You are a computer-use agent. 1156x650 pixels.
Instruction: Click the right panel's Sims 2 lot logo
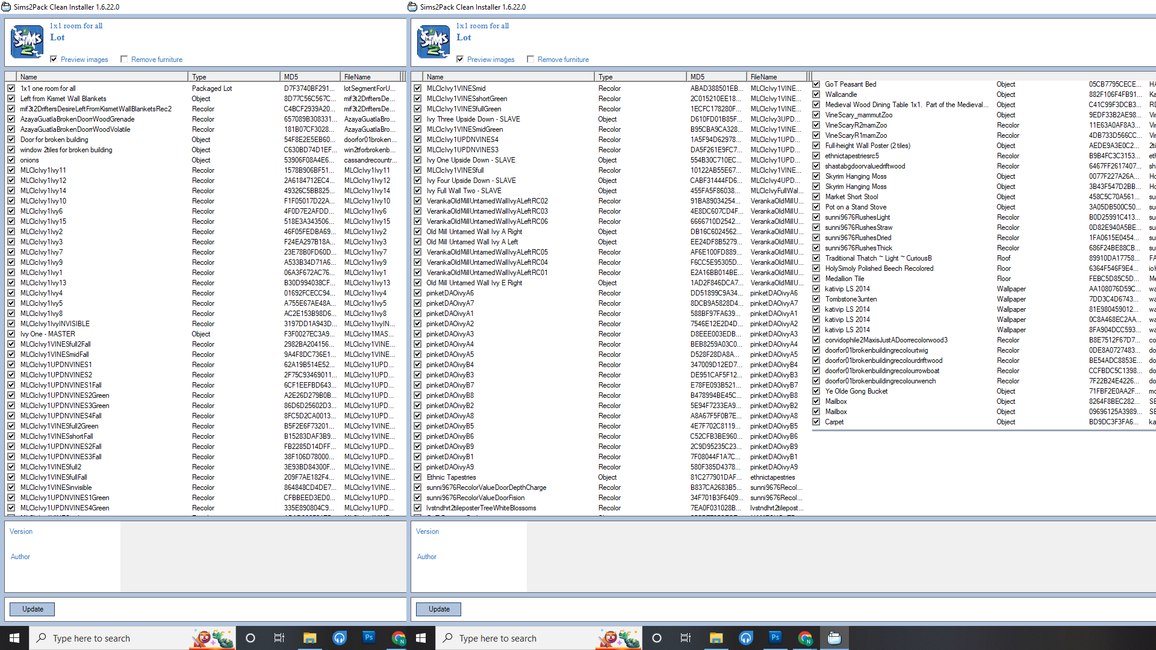click(432, 42)
